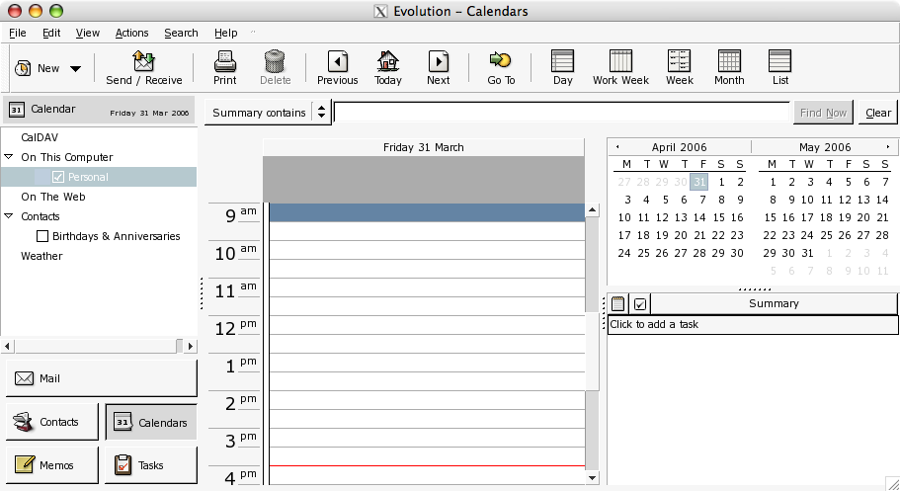The width and height of the screenshot is (900, 491).
Task: Collapse the Contacts calendar group
Action: (9, 216)
